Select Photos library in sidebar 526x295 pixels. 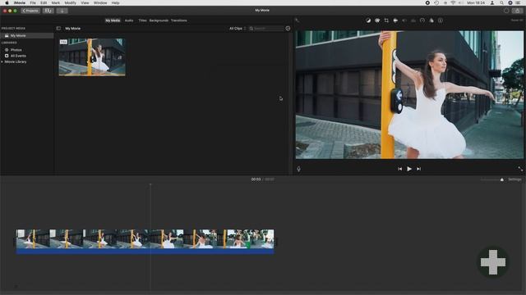coord(16,50)
